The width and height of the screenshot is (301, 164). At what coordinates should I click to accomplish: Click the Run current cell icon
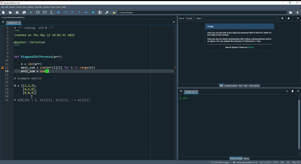click(x=38, y=13)
